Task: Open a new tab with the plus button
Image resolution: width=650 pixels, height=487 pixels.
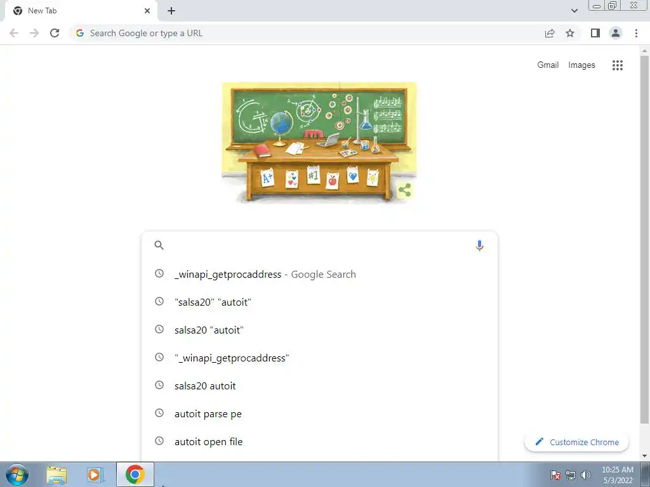Action: [x=171, y=11]
